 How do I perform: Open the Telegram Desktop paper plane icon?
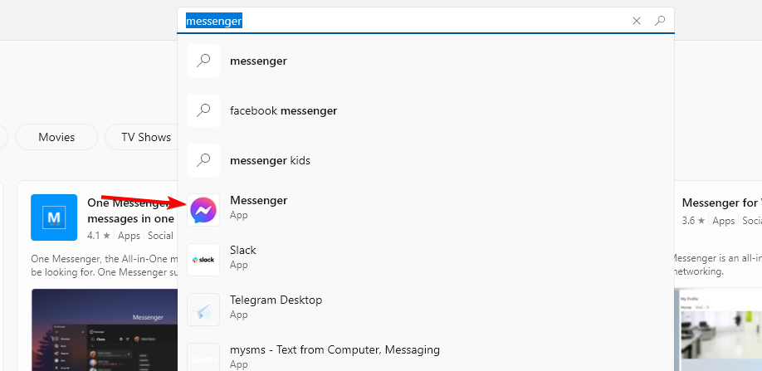(203, 310)
